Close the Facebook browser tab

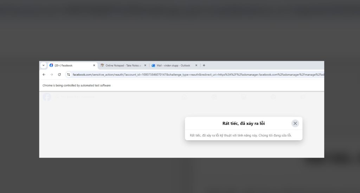pos(94,65)
